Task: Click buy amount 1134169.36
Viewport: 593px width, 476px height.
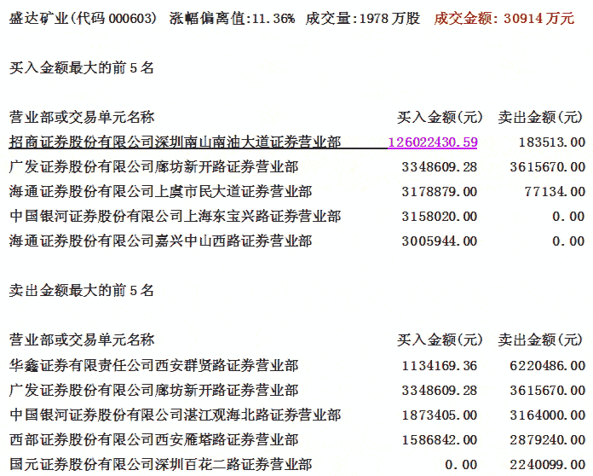Action: pos(440,365)
